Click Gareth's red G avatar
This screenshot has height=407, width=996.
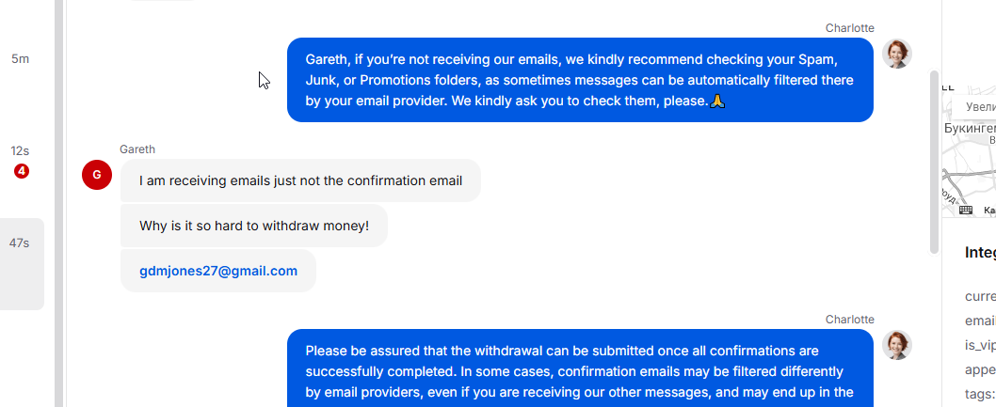[x=97, y=175]
